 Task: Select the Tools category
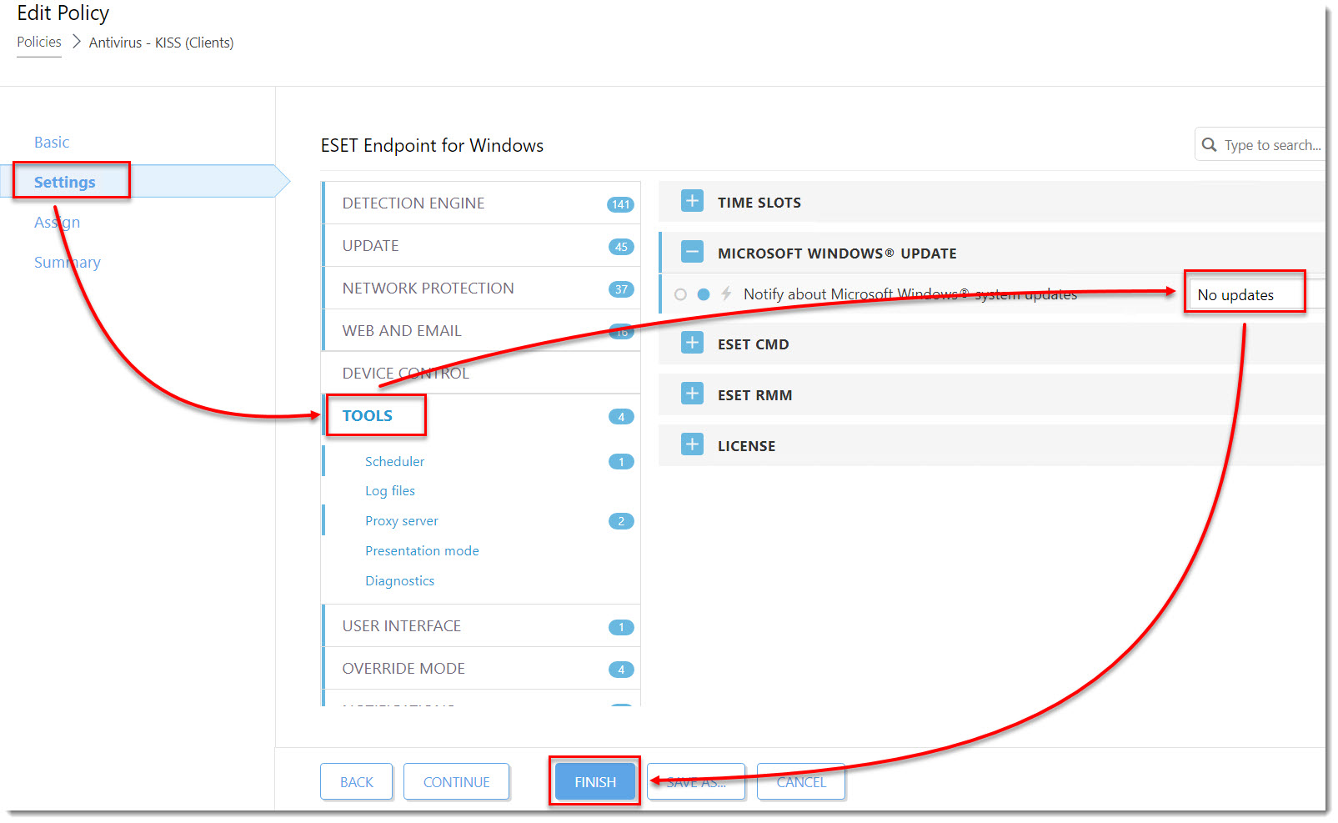point(481,415)
